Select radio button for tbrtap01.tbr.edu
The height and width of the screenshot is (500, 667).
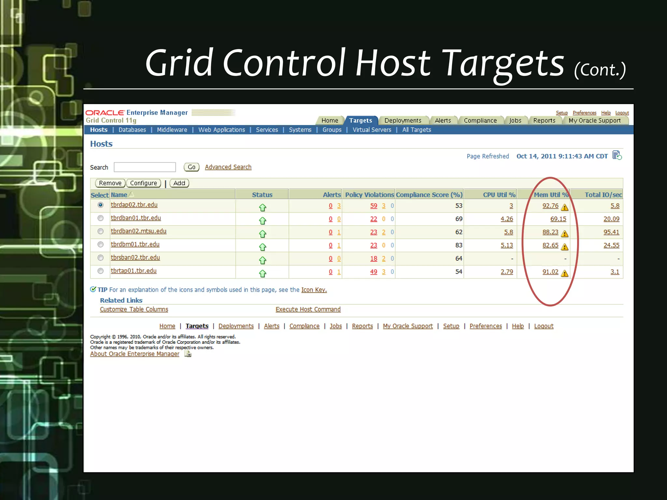point(100,271)
